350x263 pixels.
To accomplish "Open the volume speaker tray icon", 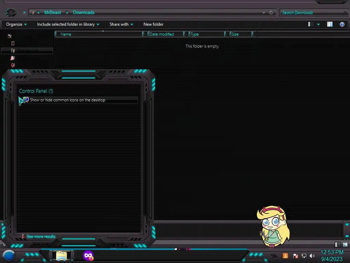I will [x=312, y=255].
